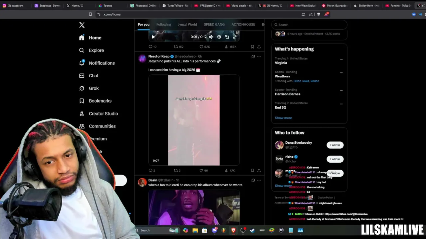Open Need or Keep profile name

tap(159, 56)
